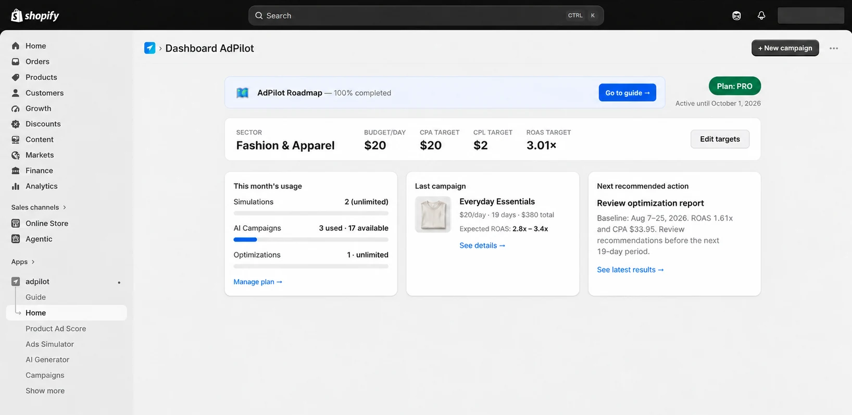Click the Products tag icon
The image size is (852, 415).
pos(16,77)
